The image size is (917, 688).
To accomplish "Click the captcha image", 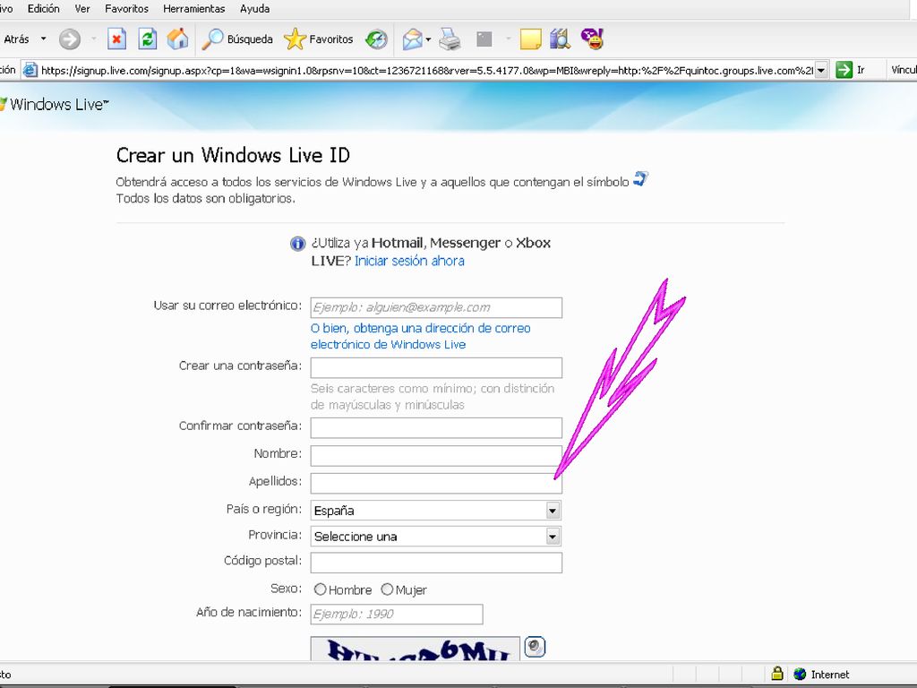I will click(x=416, y=649).
